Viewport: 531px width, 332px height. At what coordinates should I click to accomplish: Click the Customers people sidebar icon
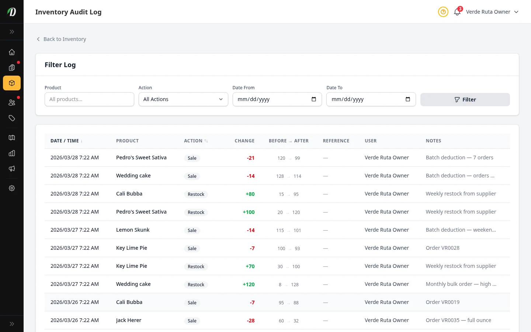[12, 103]
